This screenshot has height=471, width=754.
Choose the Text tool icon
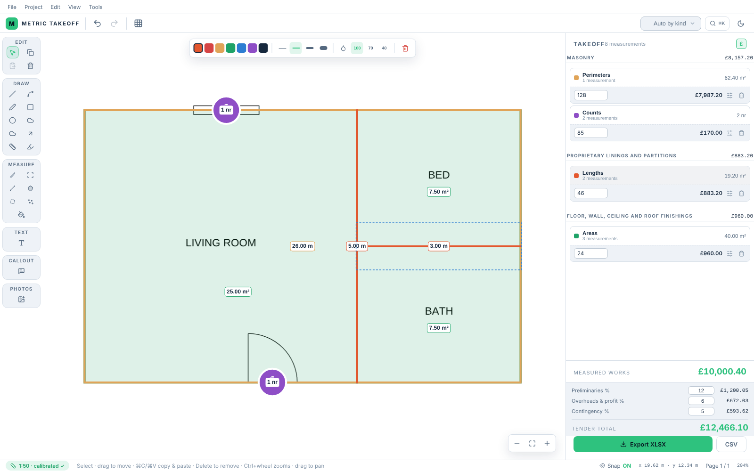pyautogui.click(x=21, y=243)
